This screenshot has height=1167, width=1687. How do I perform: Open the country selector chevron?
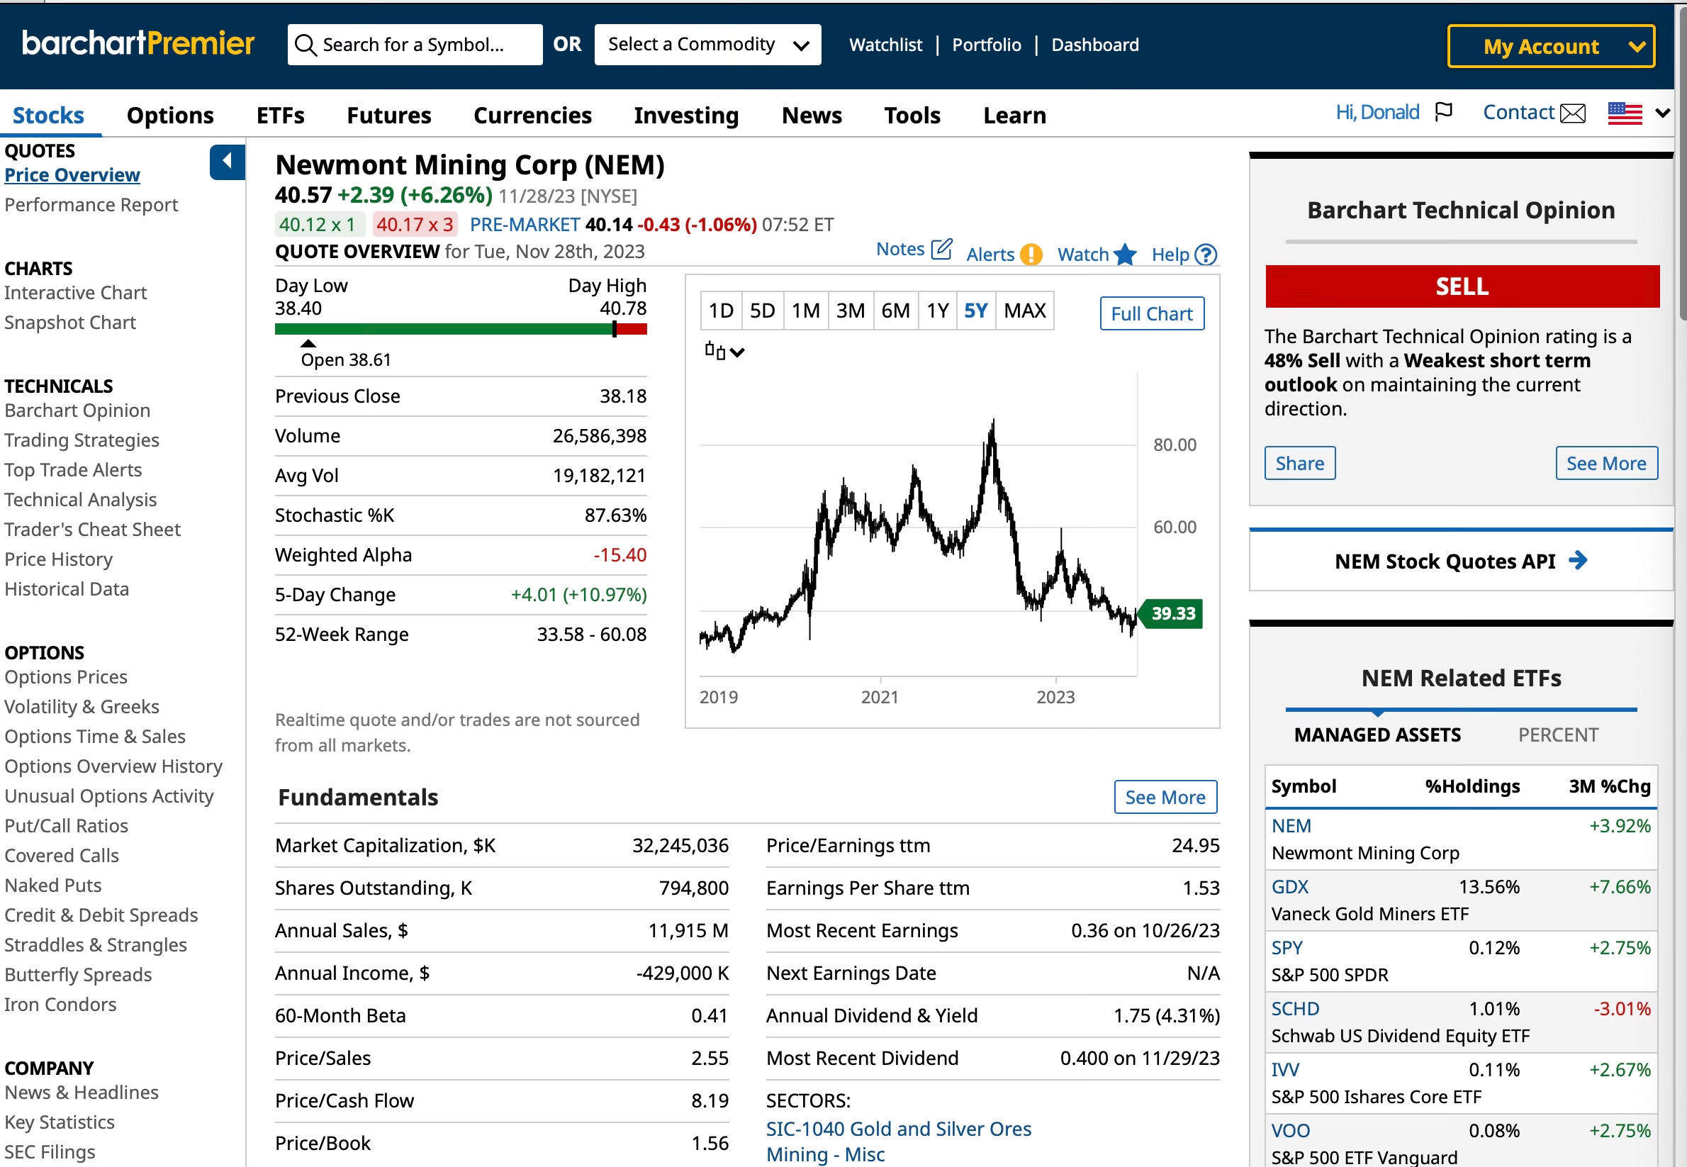tap(1663, 113)
